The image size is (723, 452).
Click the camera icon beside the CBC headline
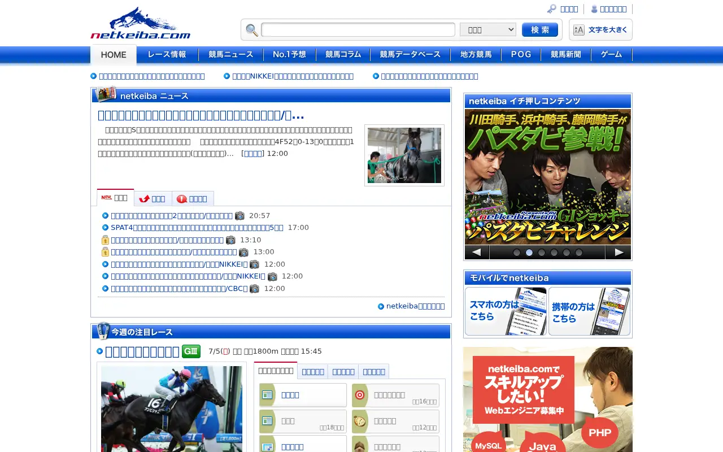pyautogui.click(x=255, y=289)
